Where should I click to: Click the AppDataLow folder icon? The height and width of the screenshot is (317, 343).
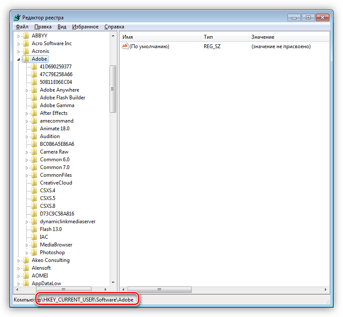pos(26,283)
